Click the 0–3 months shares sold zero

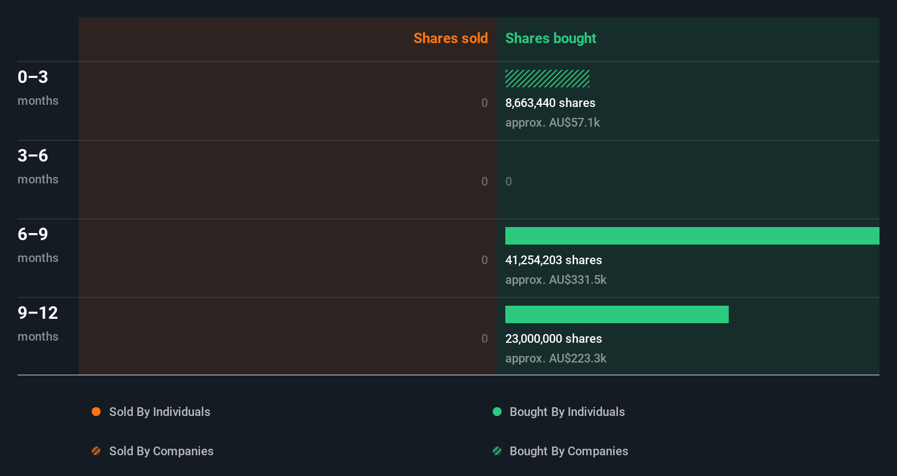click(485, 103)
